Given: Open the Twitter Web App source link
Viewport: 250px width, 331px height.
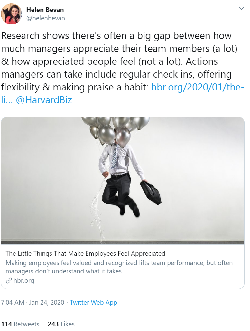Looking at the screenshot, I should point(93,302).
